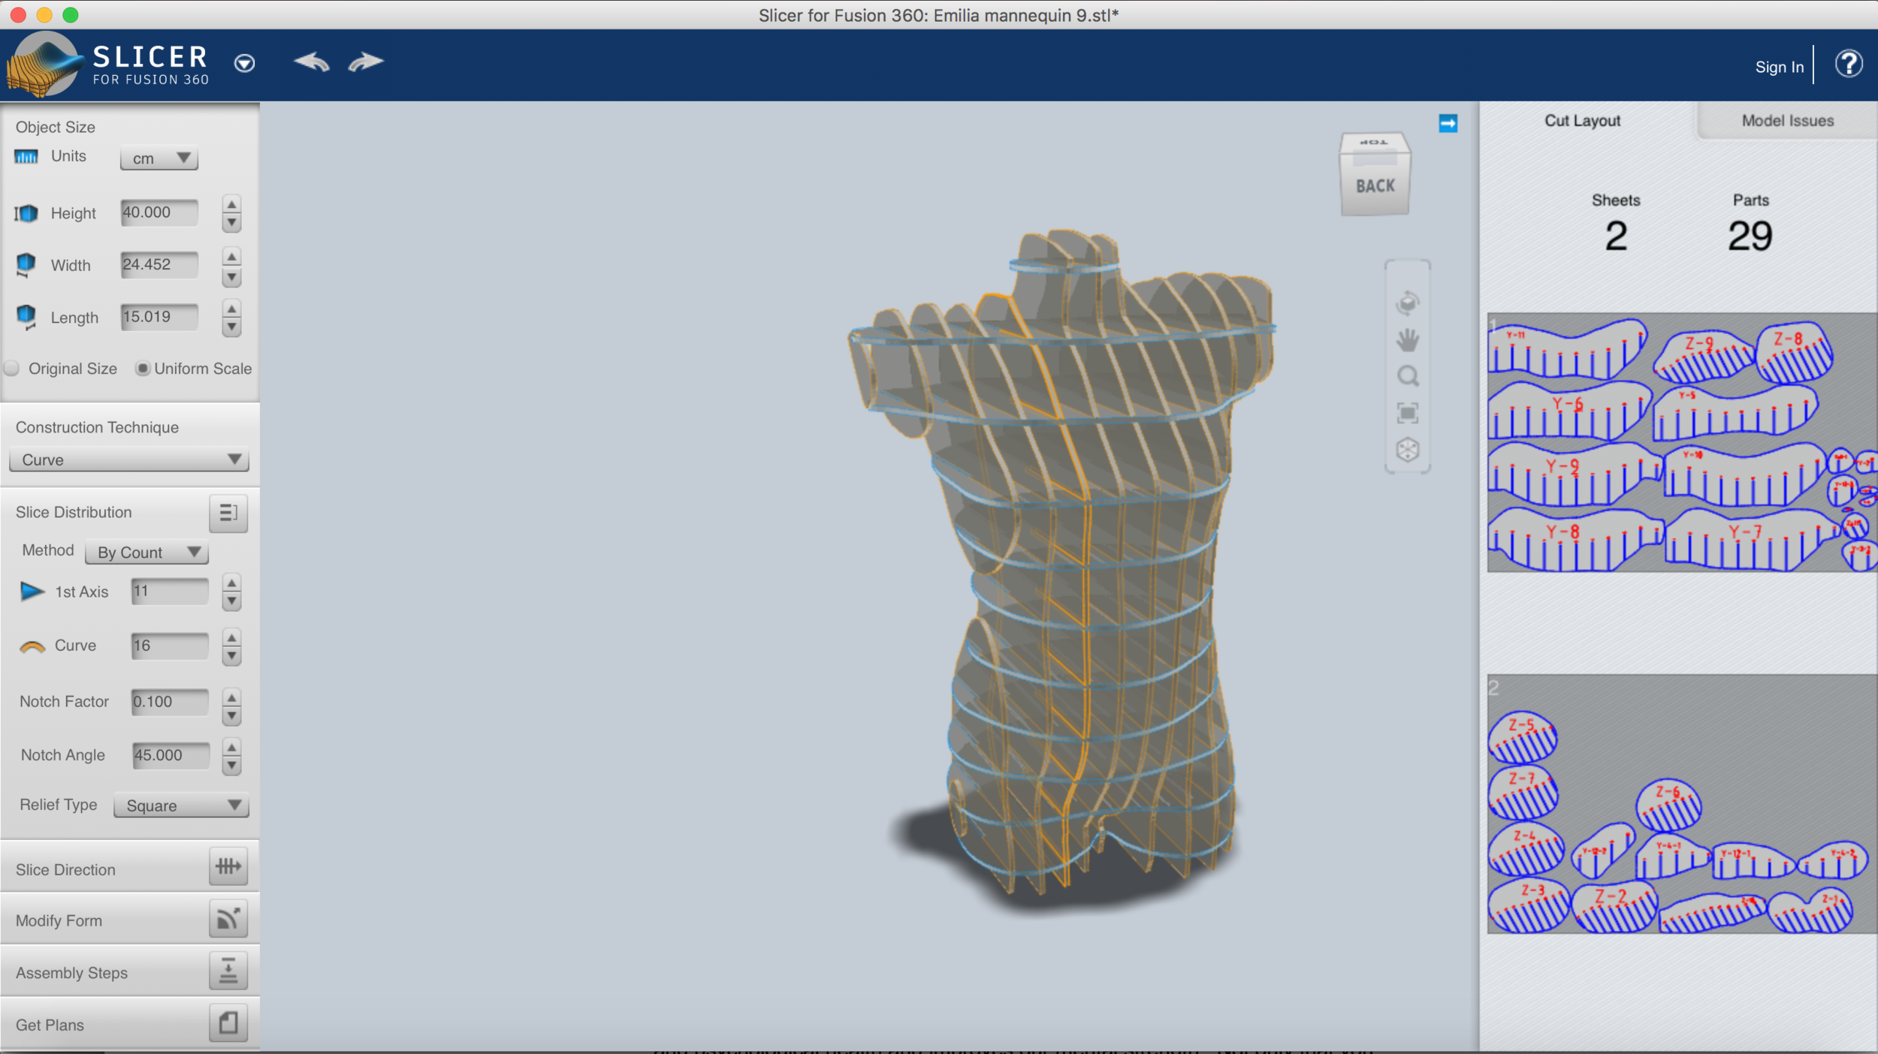Open the Relief Type Square dropdown
Viewport: 1878px width, 1054px height.
coord(181,806)
